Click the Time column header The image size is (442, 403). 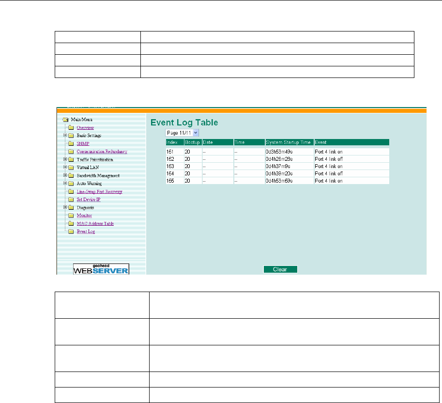pos(249,142)
